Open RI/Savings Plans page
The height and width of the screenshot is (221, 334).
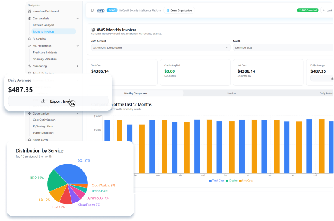[x=43, y=126]
